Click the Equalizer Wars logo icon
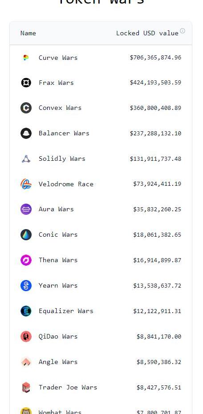 coord(26,311)
